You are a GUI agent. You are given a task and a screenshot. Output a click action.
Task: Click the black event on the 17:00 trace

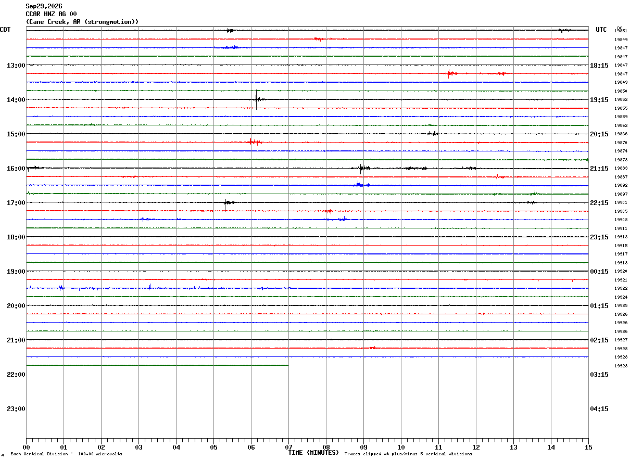tap(226, 202)
